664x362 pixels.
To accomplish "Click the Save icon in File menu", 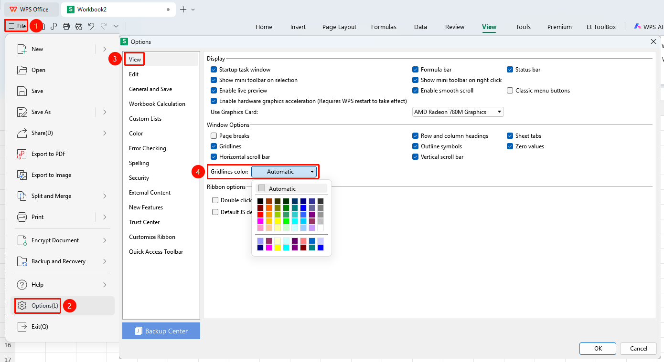I will pyautogui.click(x=22, y=91).
